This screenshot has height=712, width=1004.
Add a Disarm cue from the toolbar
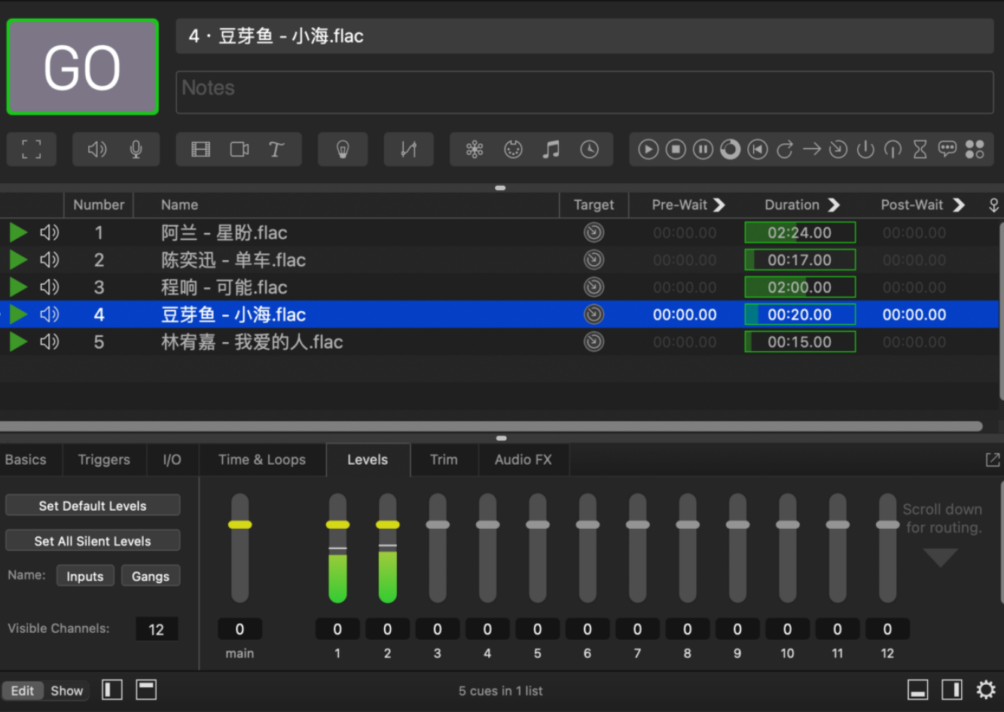(x=893, y=149)
